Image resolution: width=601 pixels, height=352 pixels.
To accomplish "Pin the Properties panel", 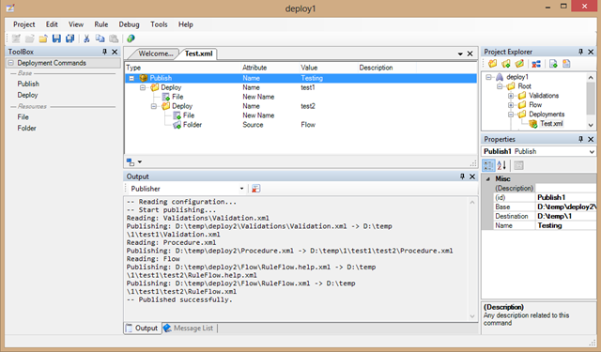I will (580, 139).
